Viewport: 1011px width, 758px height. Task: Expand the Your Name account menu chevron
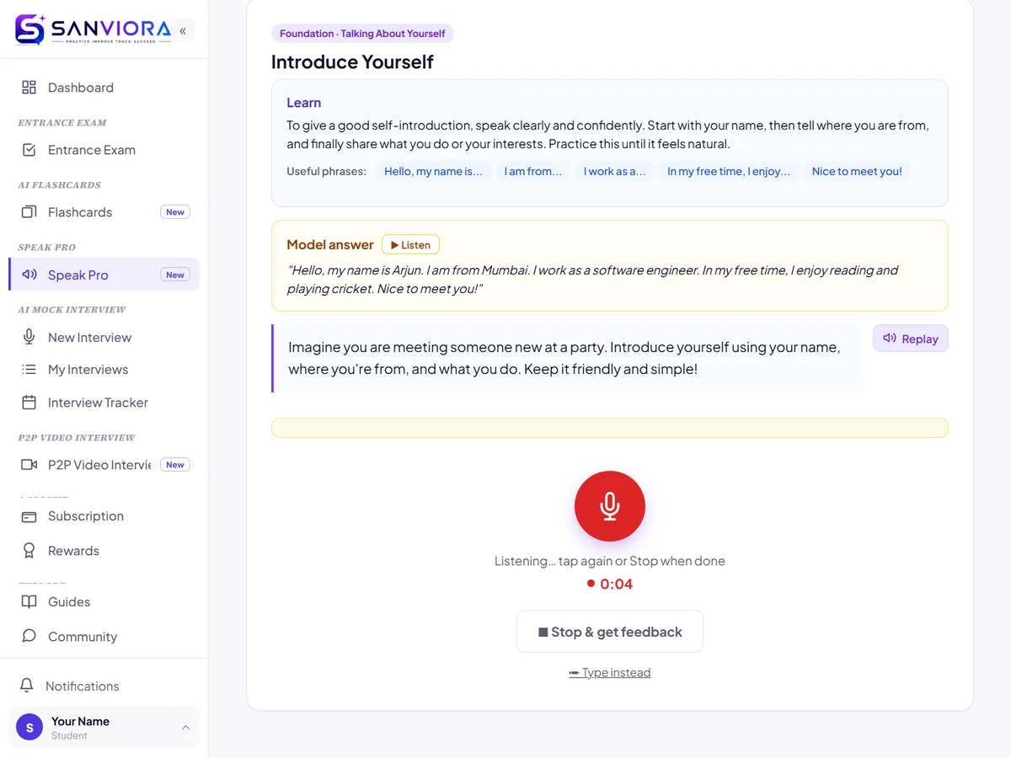point(185,728)
